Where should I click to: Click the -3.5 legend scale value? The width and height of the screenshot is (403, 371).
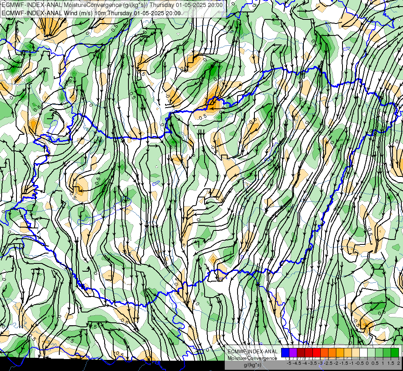point(312,363)
